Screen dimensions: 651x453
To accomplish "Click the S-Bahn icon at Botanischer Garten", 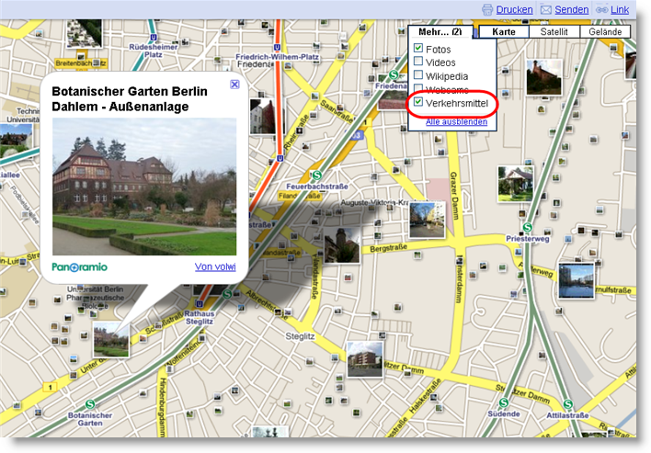I will tap(90, 403).
